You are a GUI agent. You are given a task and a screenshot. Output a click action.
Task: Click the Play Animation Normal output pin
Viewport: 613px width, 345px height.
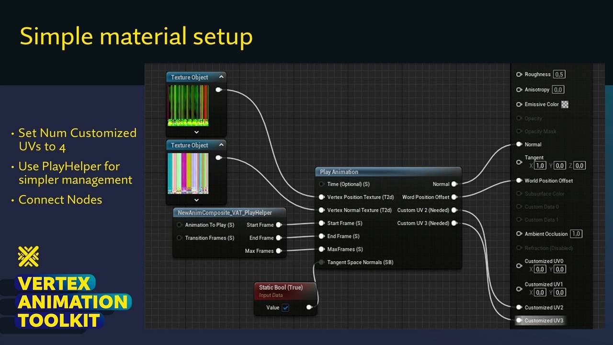(x=454, y=184)
